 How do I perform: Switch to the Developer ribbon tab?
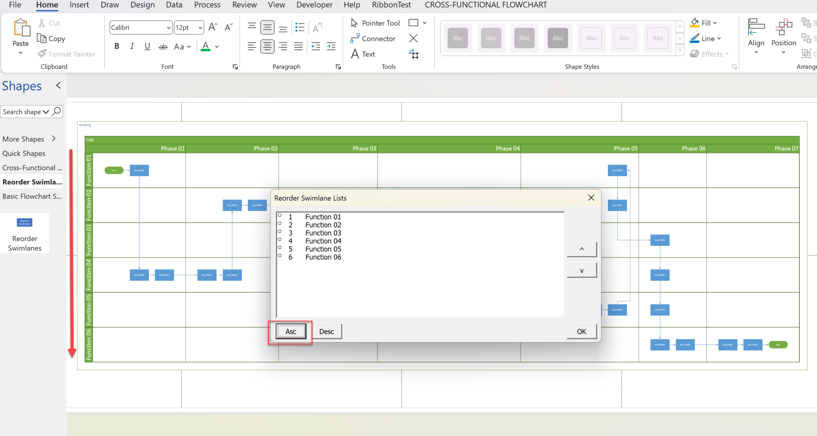pos(314,5)
